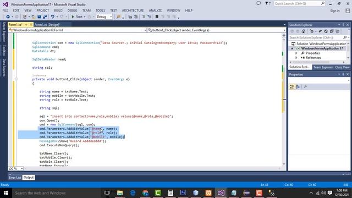Refresh the Solution Explorer
The height and width of the screenshot is (198, 352).
coord(326,31)
